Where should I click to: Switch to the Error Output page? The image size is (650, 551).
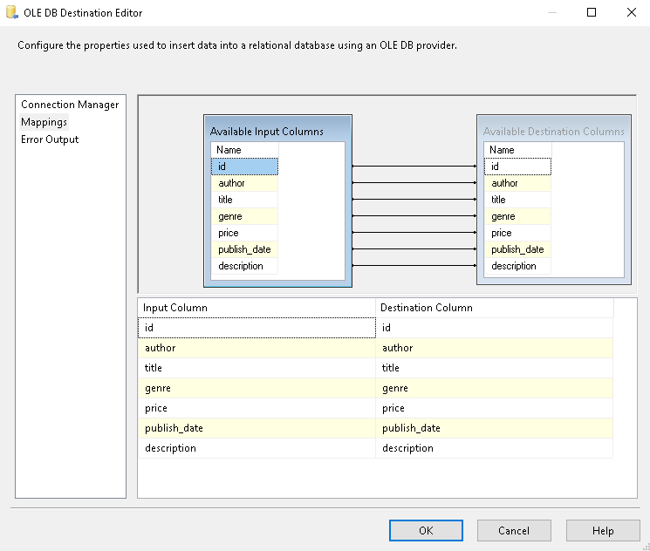[x=50, y=139]
